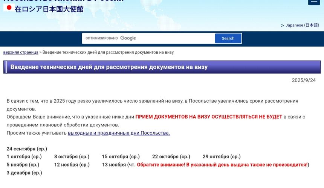Screen dimensions: 324x188
Task: Click the date '3 декабря (ср.)'
Action: click(x=24, y=173)
